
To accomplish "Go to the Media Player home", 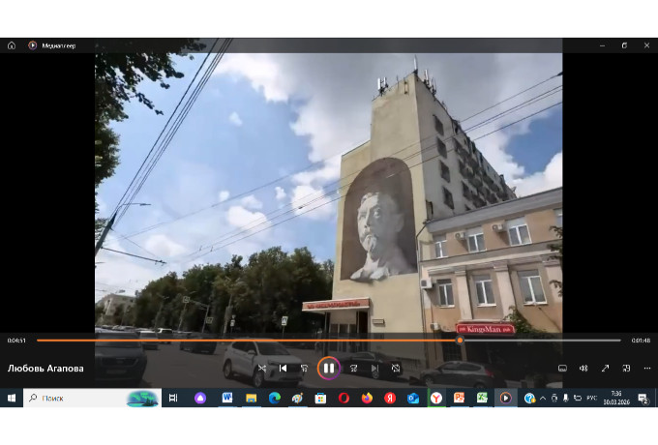I will click(12, 44).
